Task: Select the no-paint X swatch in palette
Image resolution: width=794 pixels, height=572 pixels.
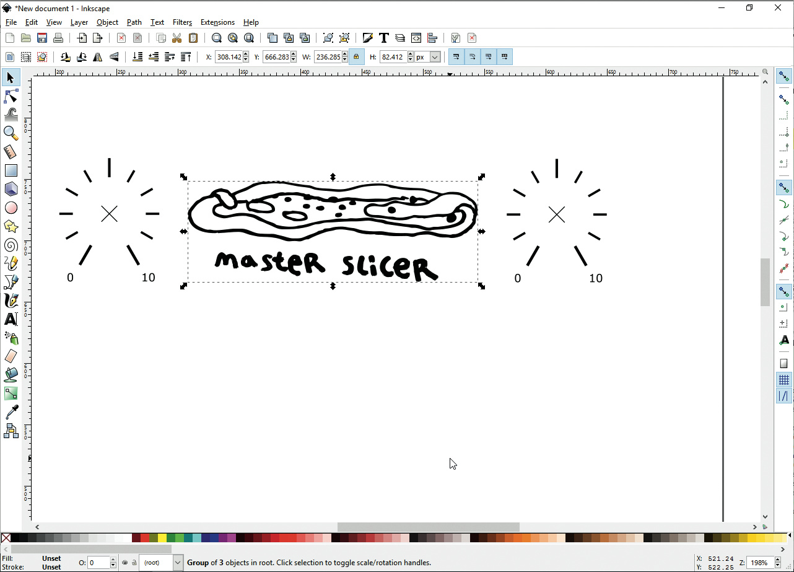Action: [x=6, y=539]
